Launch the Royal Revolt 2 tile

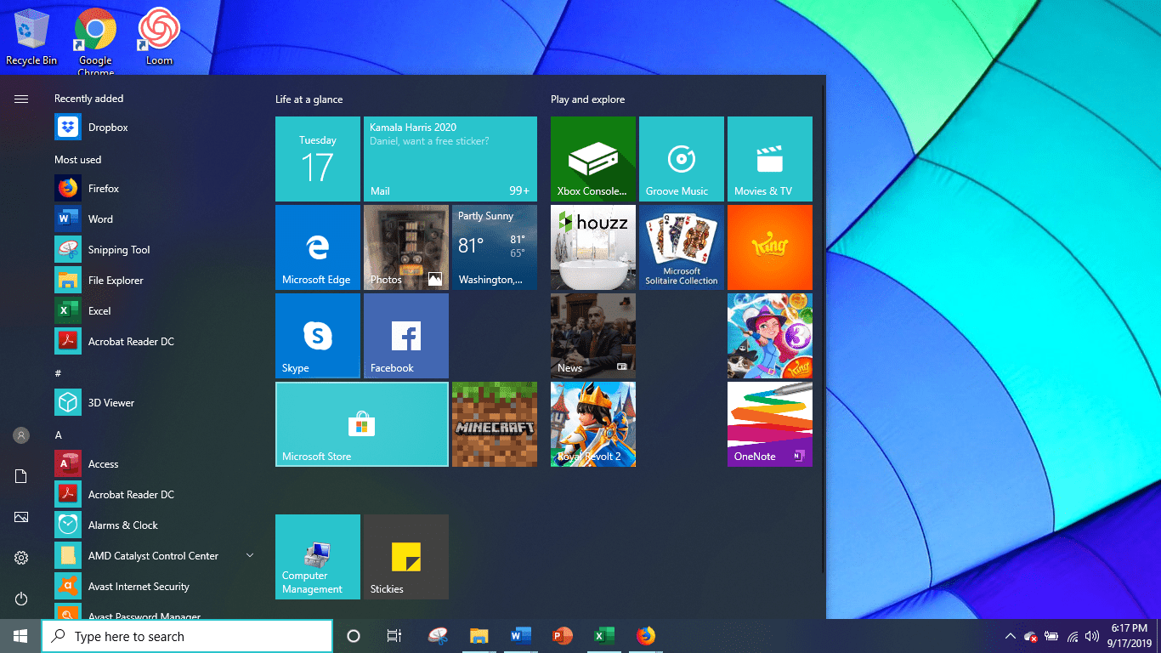pos(593,424)
